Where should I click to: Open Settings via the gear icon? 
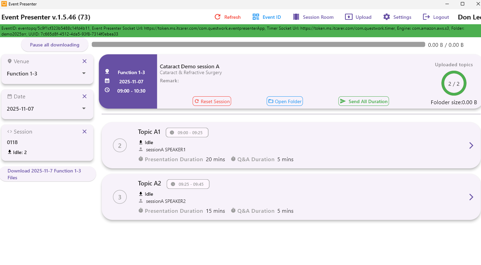point(387,17)
